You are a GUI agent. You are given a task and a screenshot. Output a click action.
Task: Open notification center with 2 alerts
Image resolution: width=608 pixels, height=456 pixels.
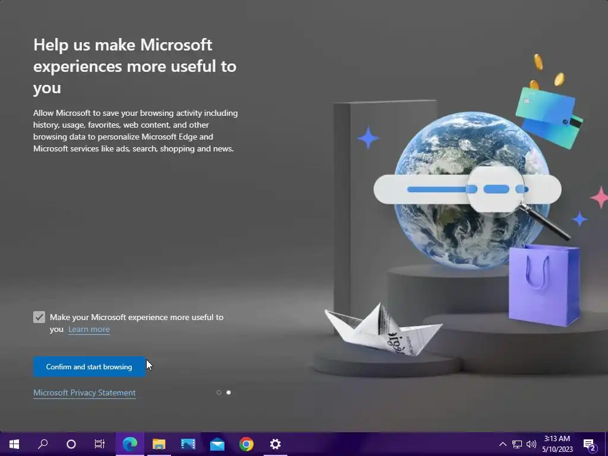click(590, 444)
